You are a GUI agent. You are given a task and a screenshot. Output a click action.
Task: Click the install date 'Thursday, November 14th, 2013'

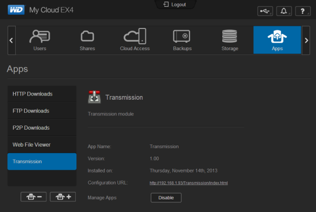[184, 171]
